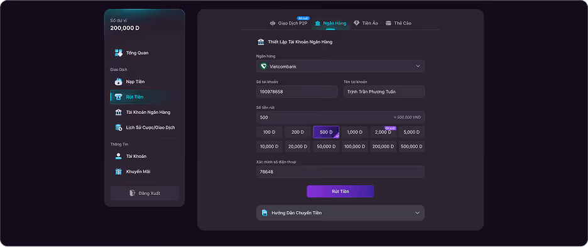Click the Khuyến Mãi gift icon

click(119, 172)
